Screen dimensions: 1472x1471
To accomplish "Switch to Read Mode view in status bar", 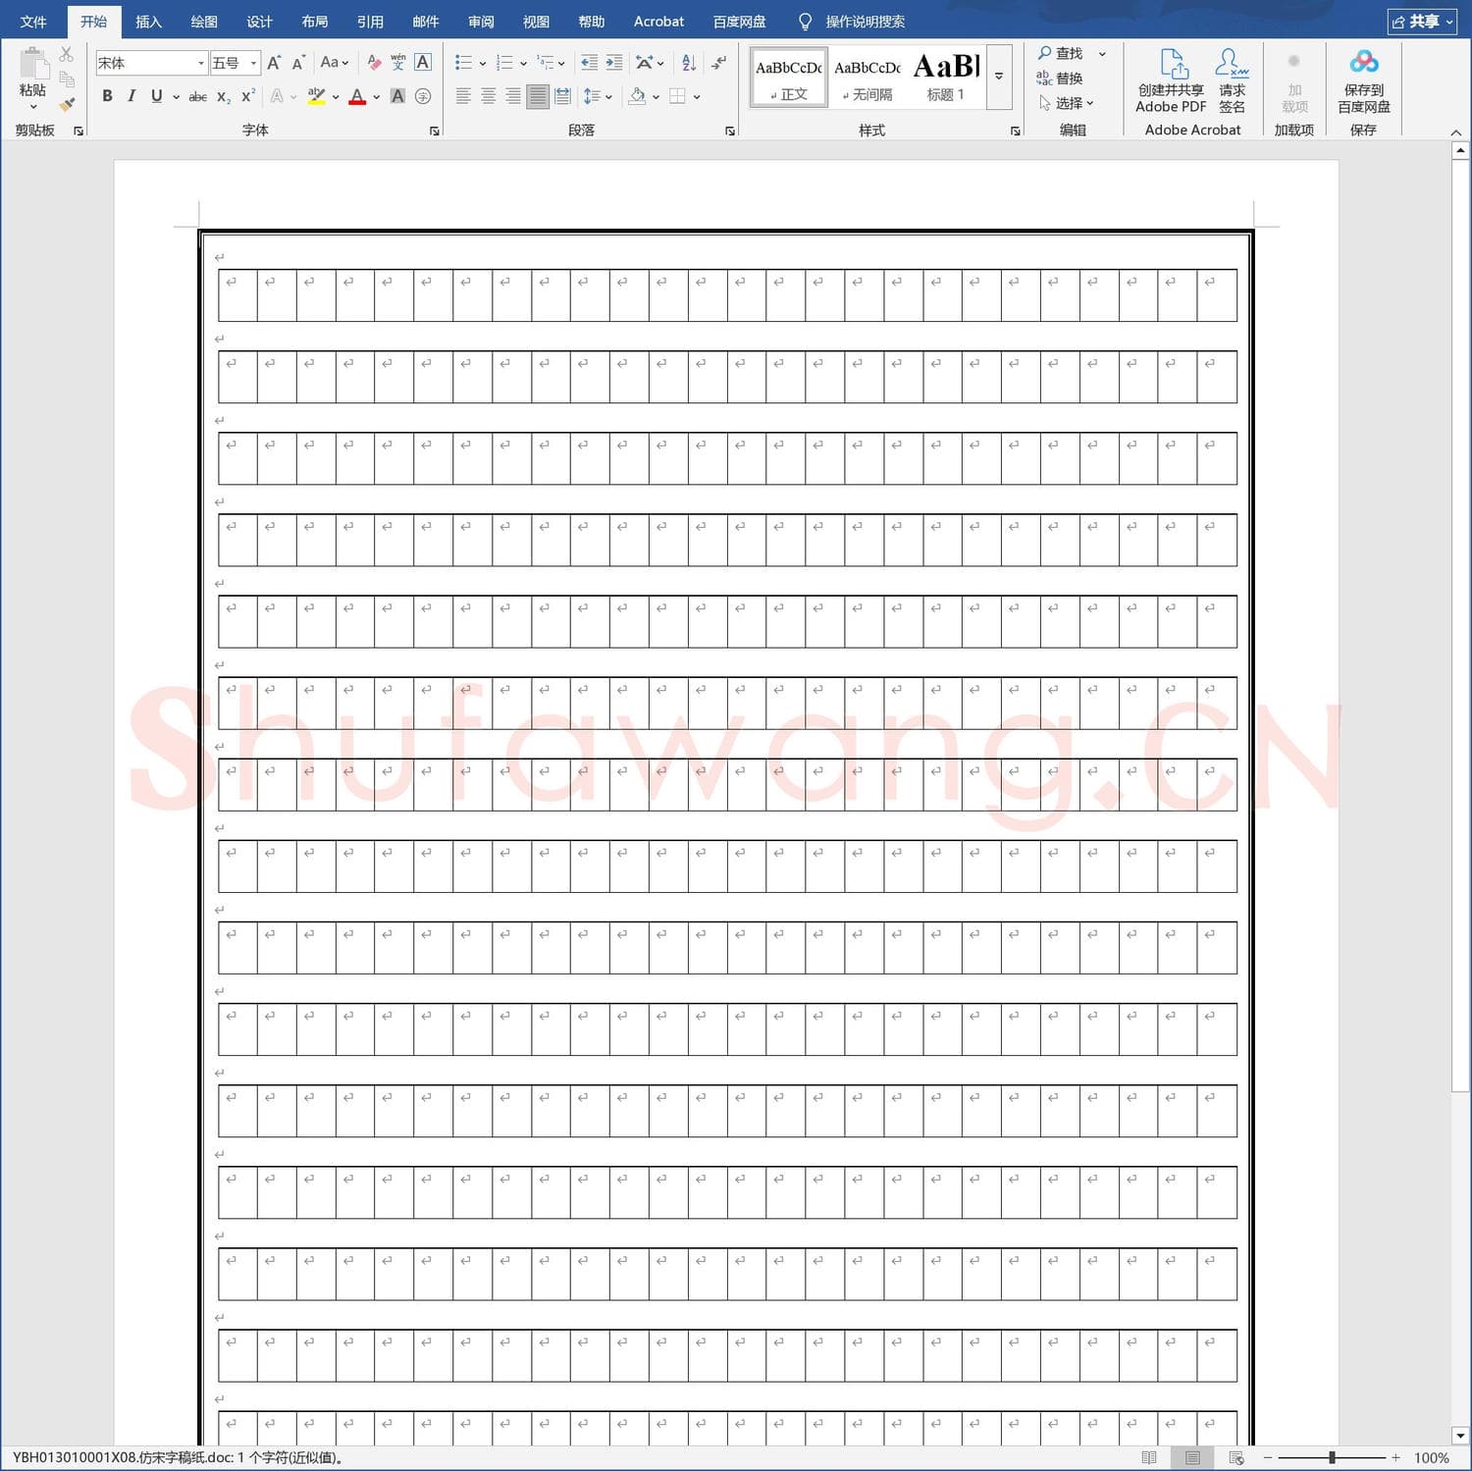I will [x=1149, y=1458].
